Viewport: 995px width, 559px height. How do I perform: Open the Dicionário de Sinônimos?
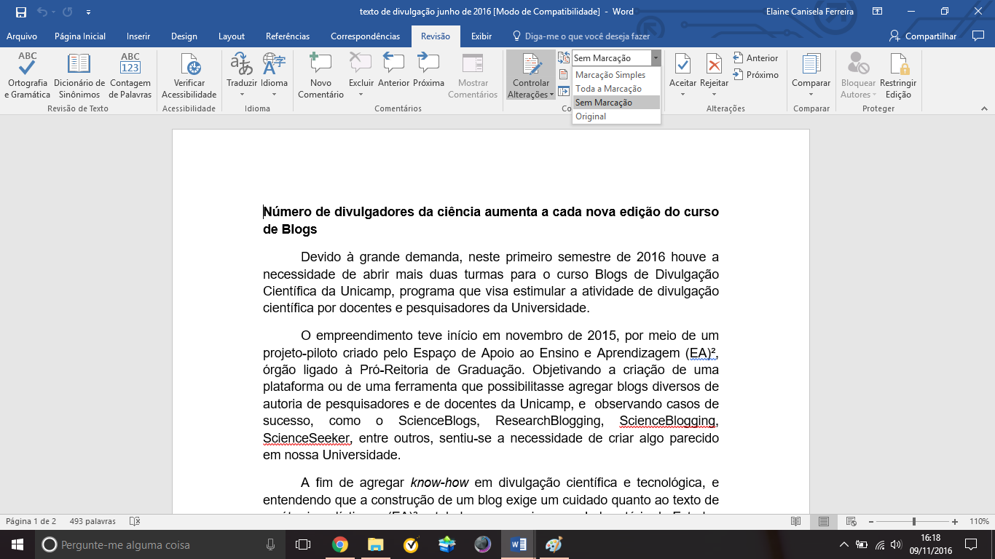[x=79, y=76]
